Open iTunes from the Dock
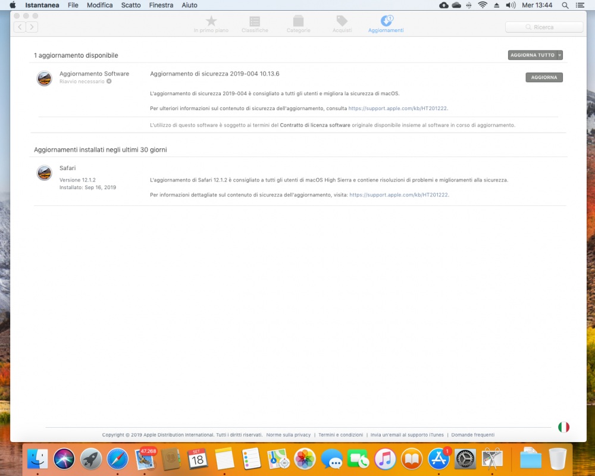This screenshot has width=595, height=476. tap(385, 459)
